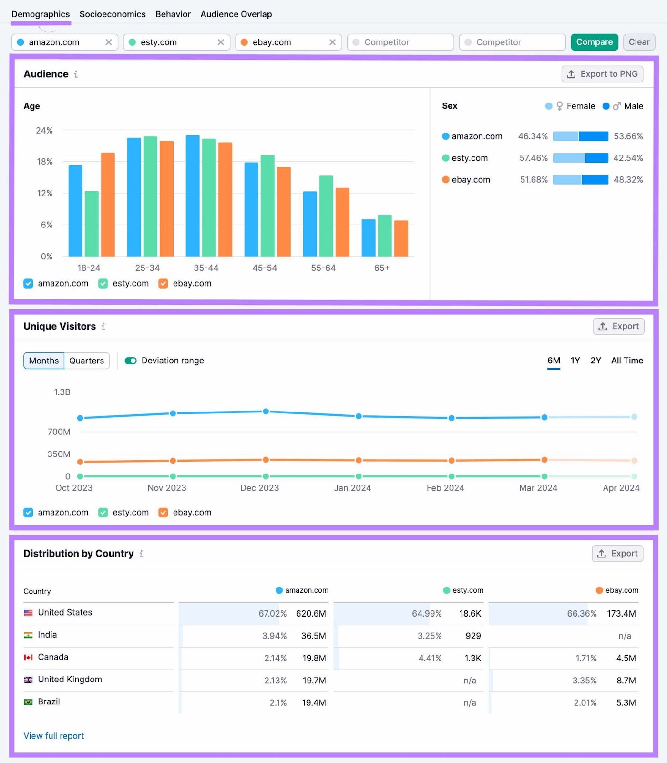Click the Clear button

coord(639,42)
